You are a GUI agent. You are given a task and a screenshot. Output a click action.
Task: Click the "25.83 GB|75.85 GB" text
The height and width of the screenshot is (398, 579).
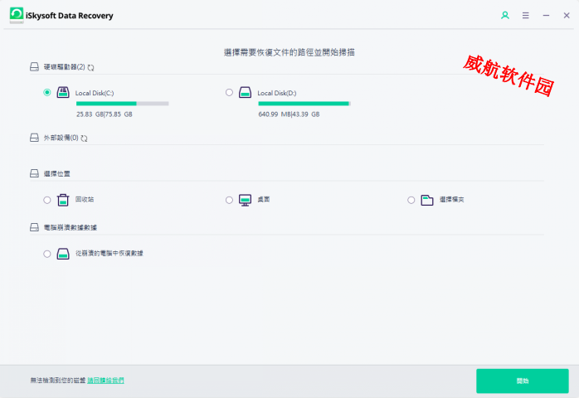pos(105,114)
